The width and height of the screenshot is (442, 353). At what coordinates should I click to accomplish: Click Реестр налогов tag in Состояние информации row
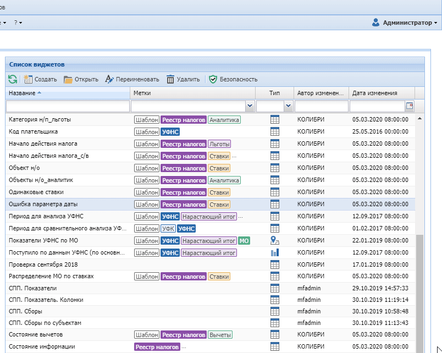click(157, 347)
